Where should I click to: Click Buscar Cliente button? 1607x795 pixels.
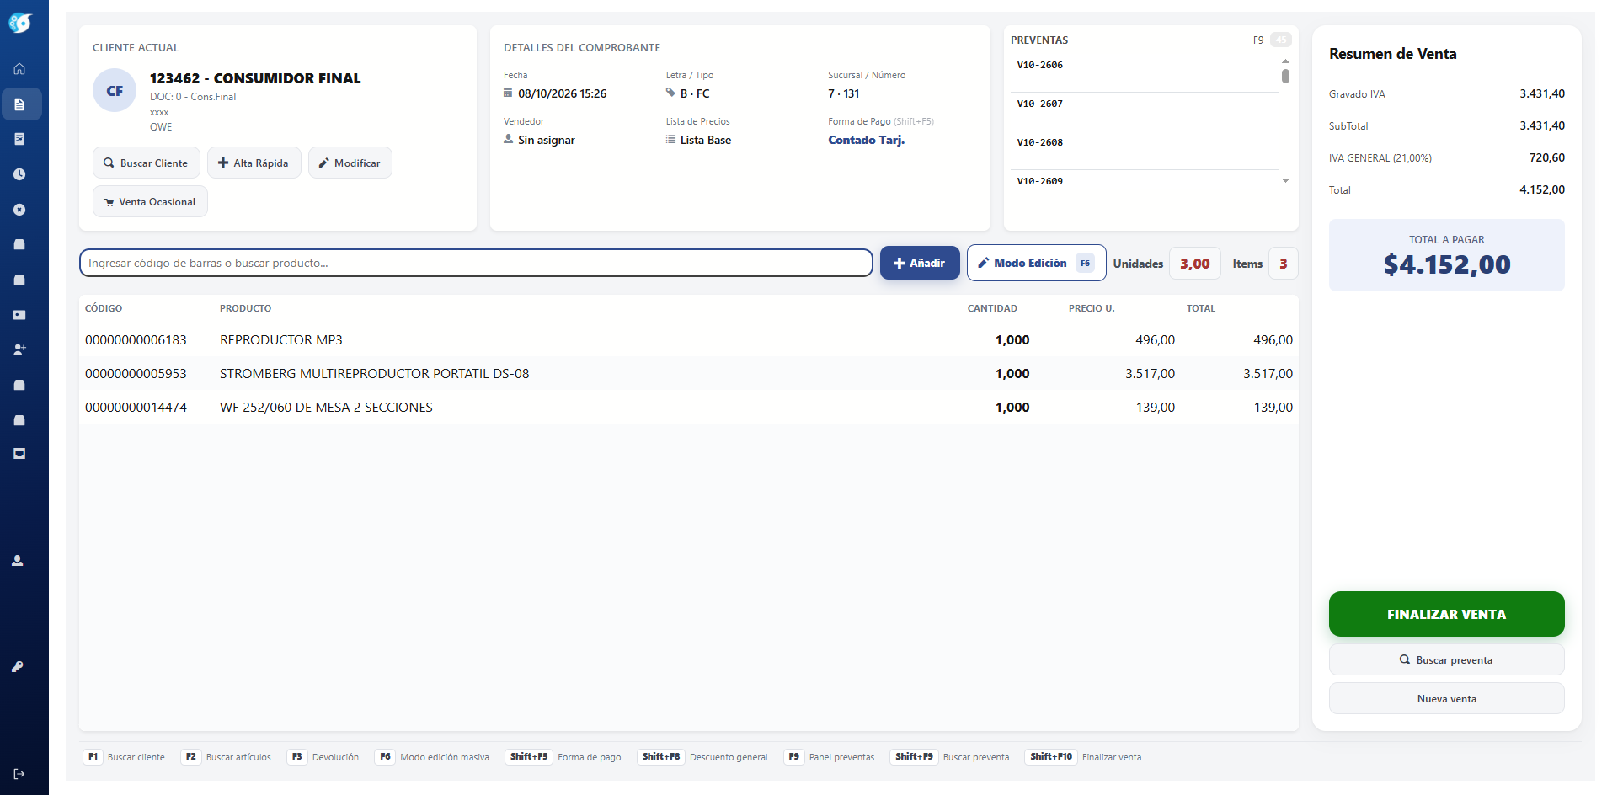(x=147, y=163)
